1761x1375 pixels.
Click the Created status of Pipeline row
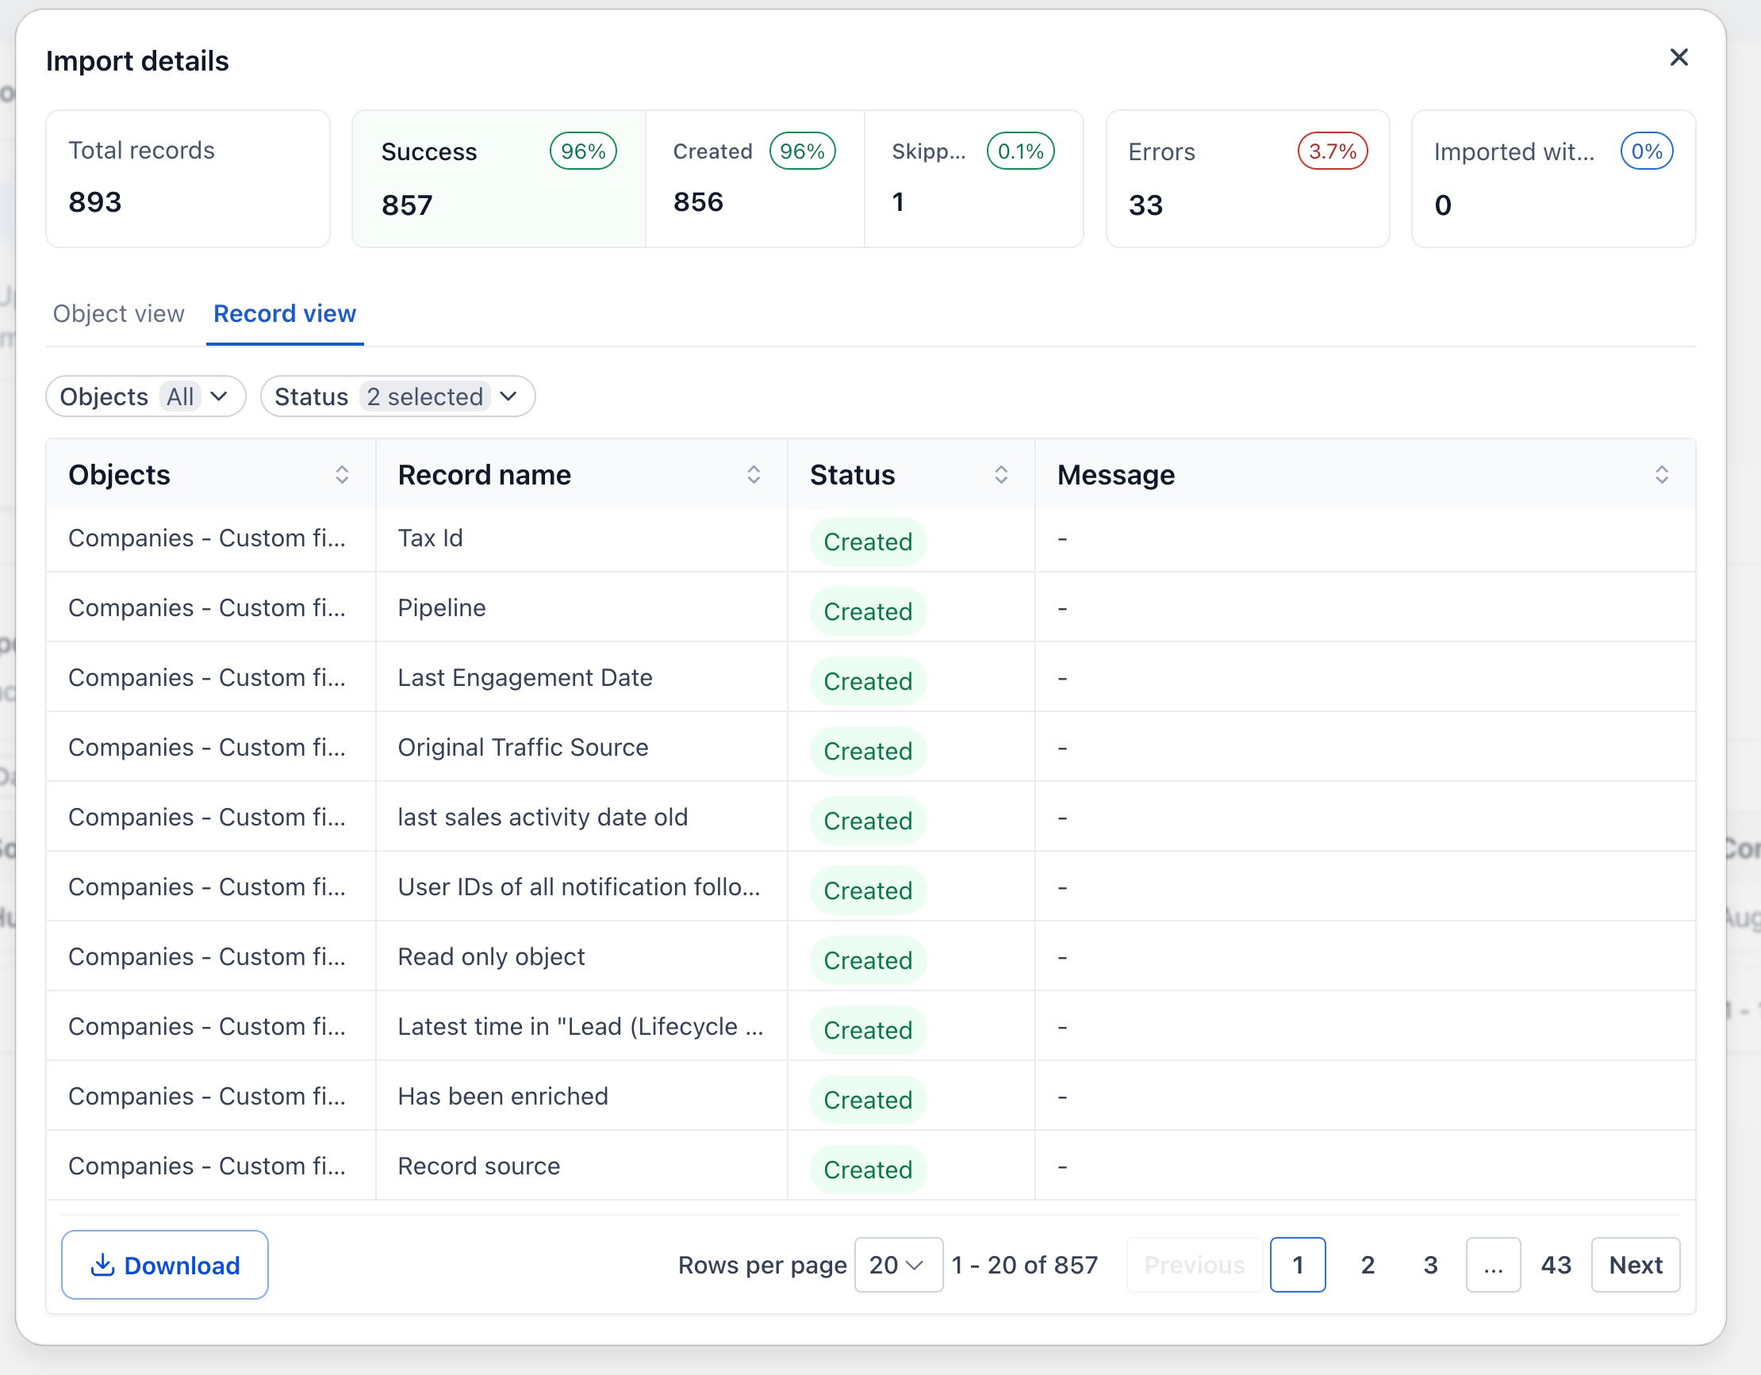point(868,611)
